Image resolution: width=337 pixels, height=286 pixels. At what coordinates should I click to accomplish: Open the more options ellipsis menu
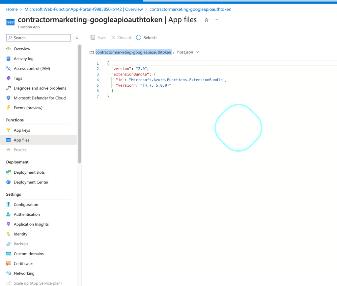pos(216,20)
